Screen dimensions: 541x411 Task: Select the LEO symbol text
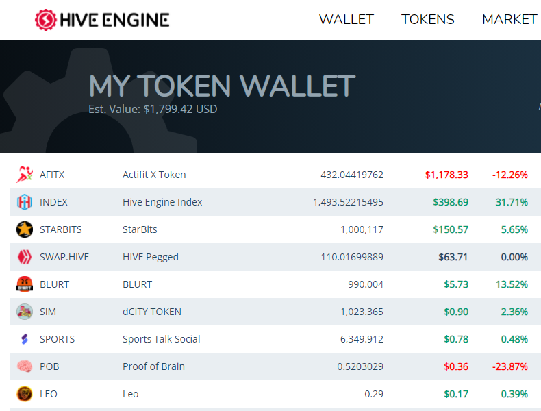[x=49, y=394]
